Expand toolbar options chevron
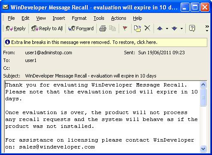Screen dimensions: 212x155 [207, 28]
